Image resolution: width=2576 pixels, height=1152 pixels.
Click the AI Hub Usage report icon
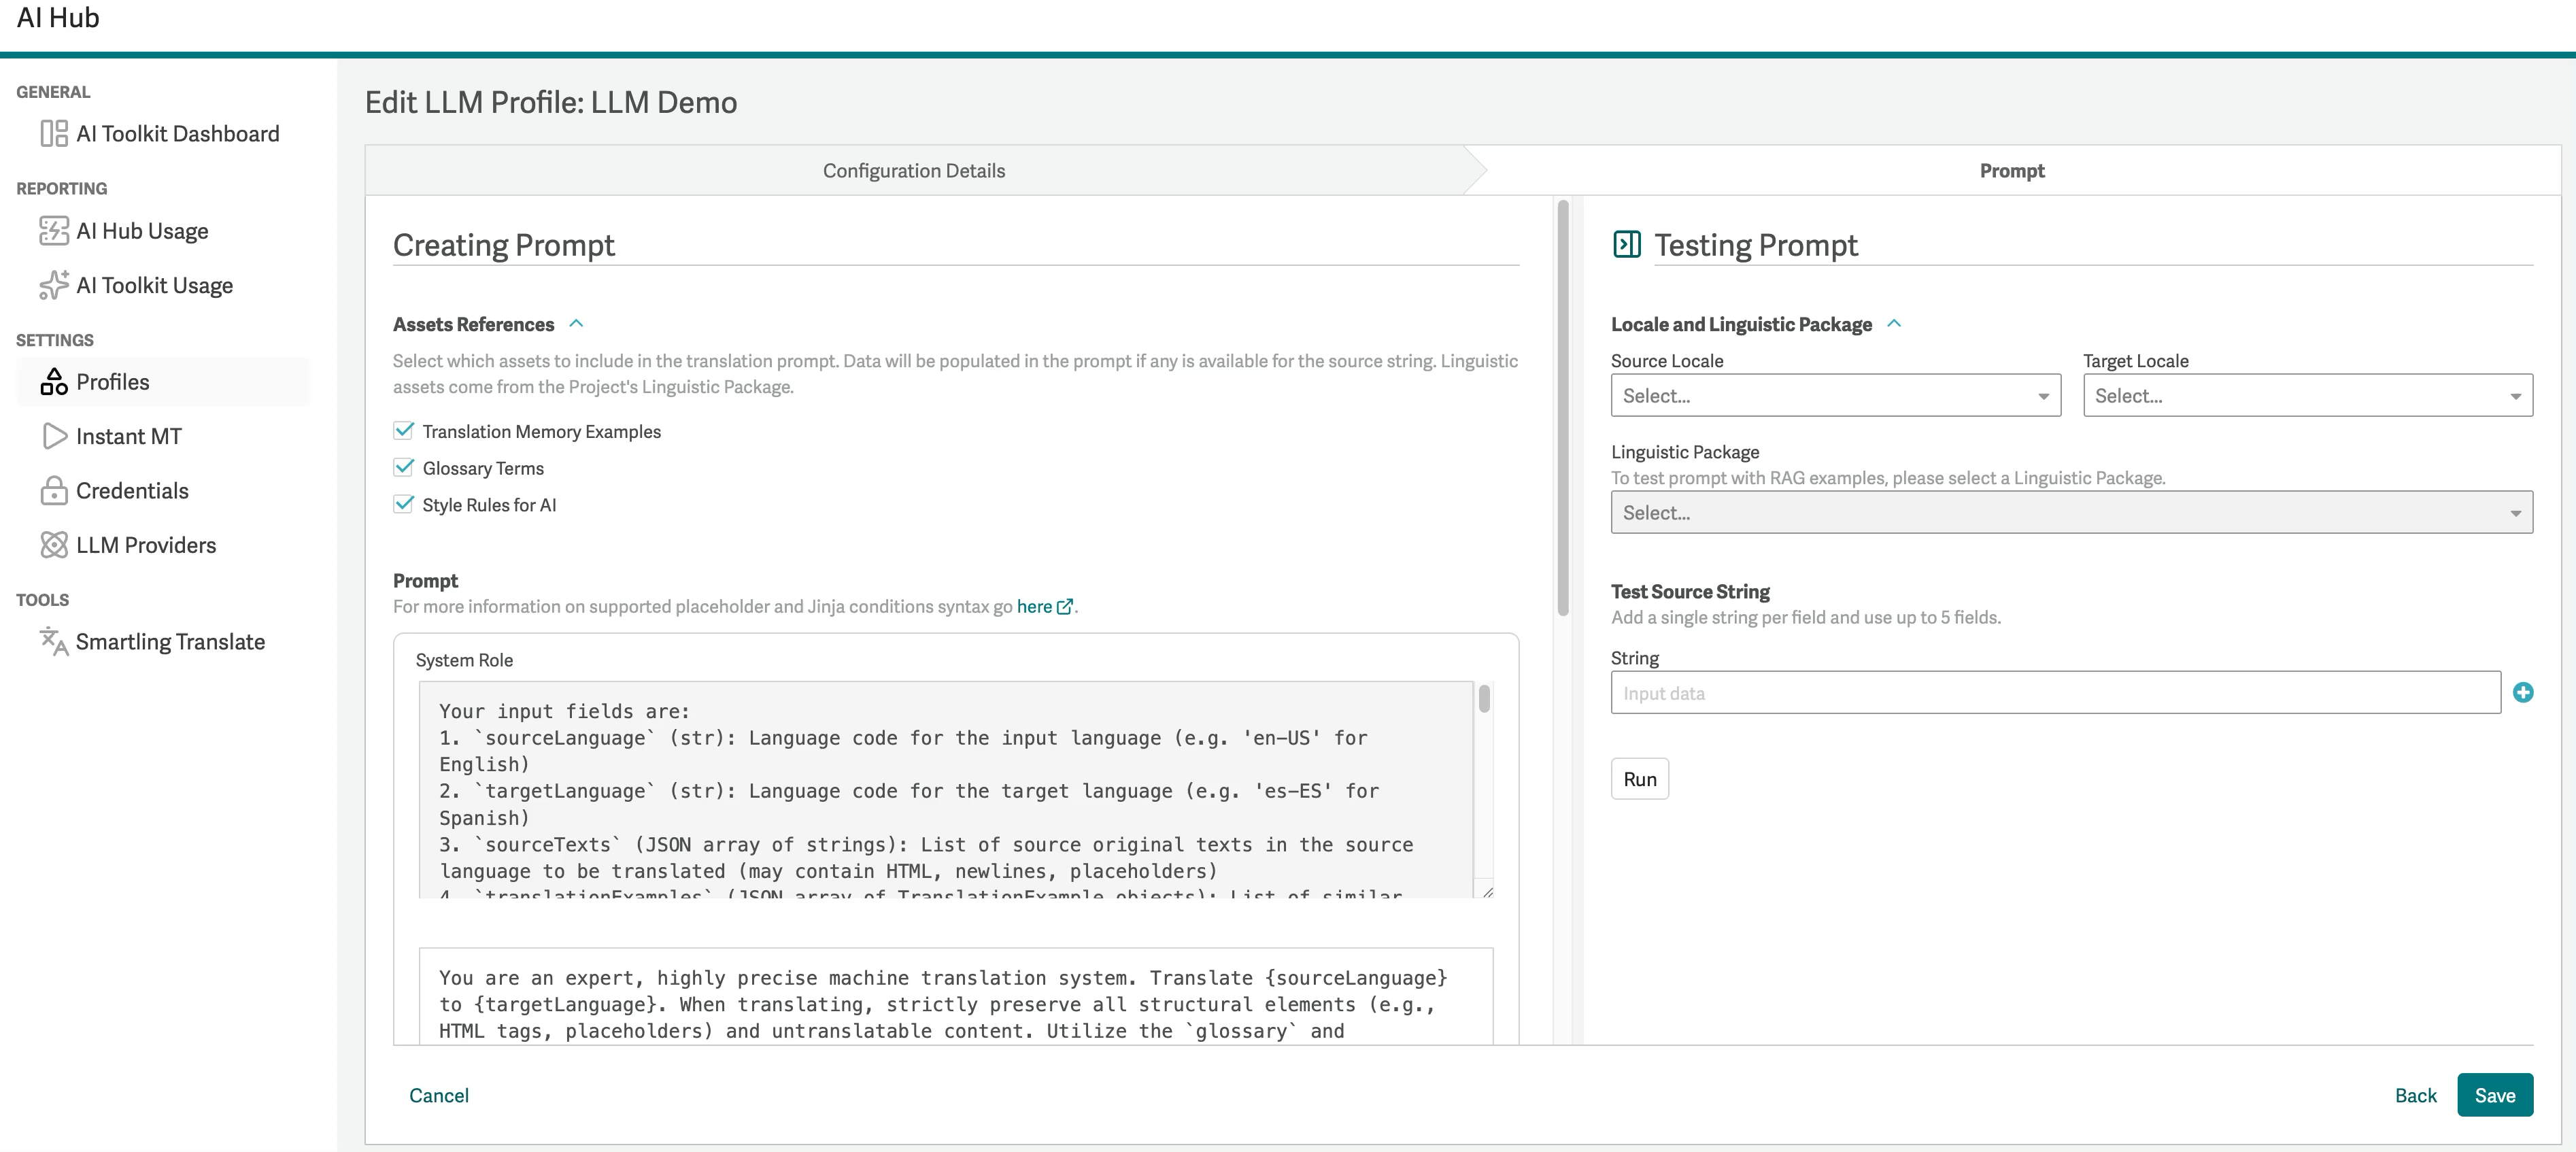54,231
